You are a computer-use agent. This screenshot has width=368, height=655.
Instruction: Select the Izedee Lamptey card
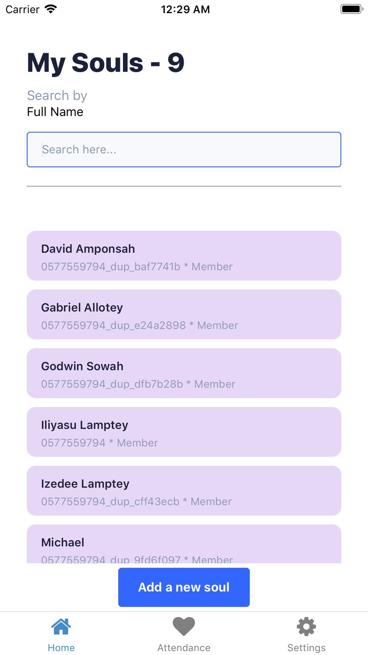coord(184,491)
